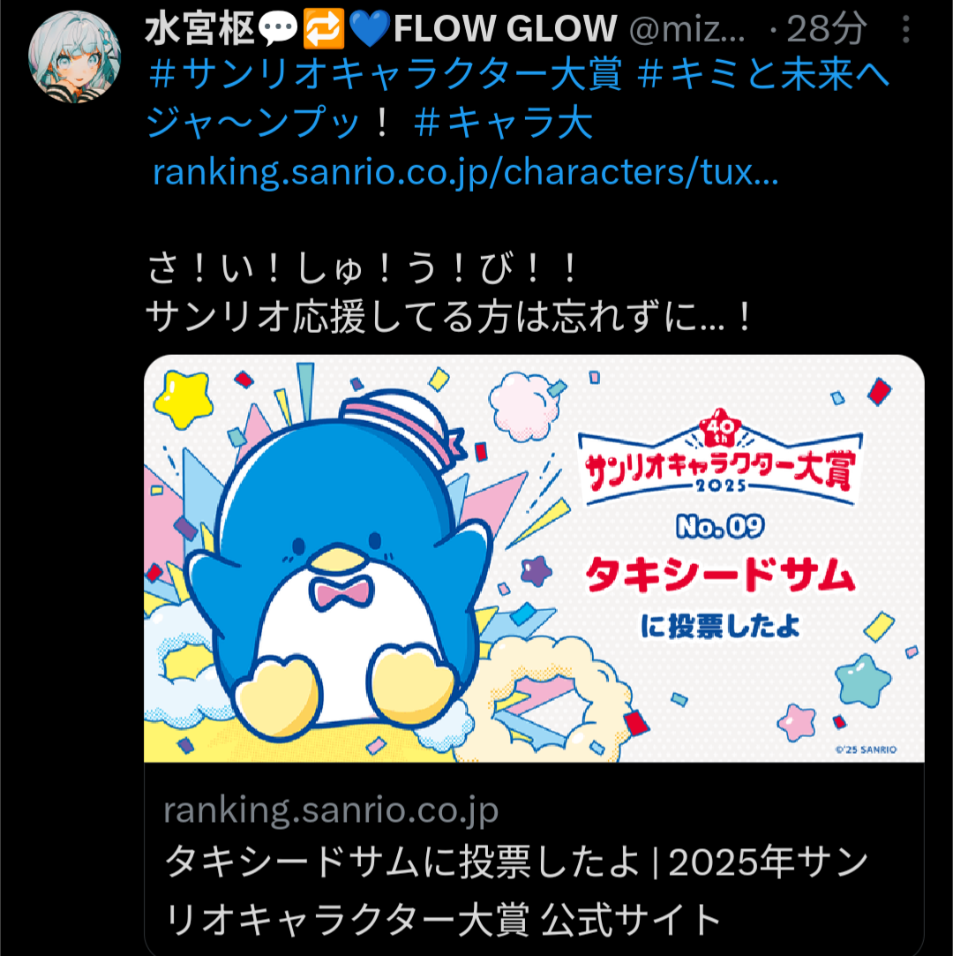Open the ranking.sanrio.co.jp/characters/tux... link
This screenshot has width=953, height=956.
(466, 172)
